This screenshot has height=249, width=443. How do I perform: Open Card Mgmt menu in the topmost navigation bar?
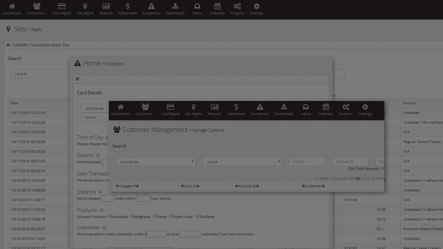point(62,9)
